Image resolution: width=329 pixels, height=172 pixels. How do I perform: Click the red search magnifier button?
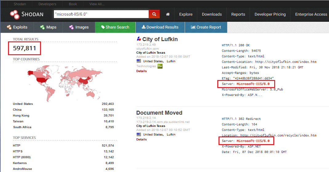[x=154, y=14]
